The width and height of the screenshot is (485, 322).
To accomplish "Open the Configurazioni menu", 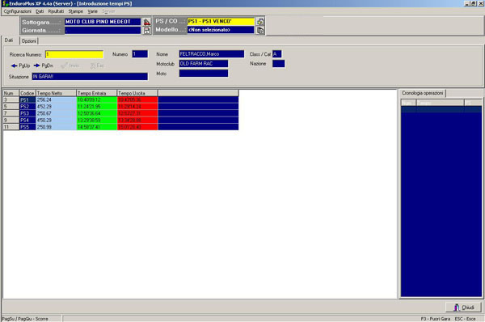I will (17, 11).
